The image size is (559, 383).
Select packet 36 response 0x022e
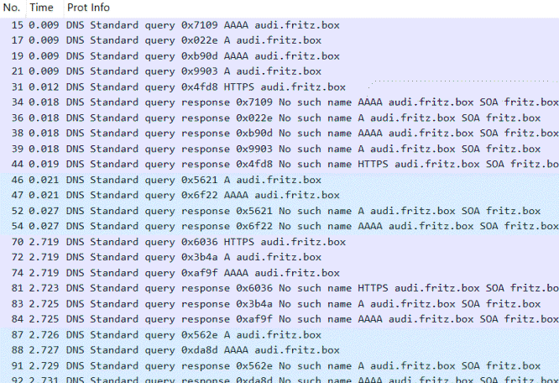pos(279,118)
